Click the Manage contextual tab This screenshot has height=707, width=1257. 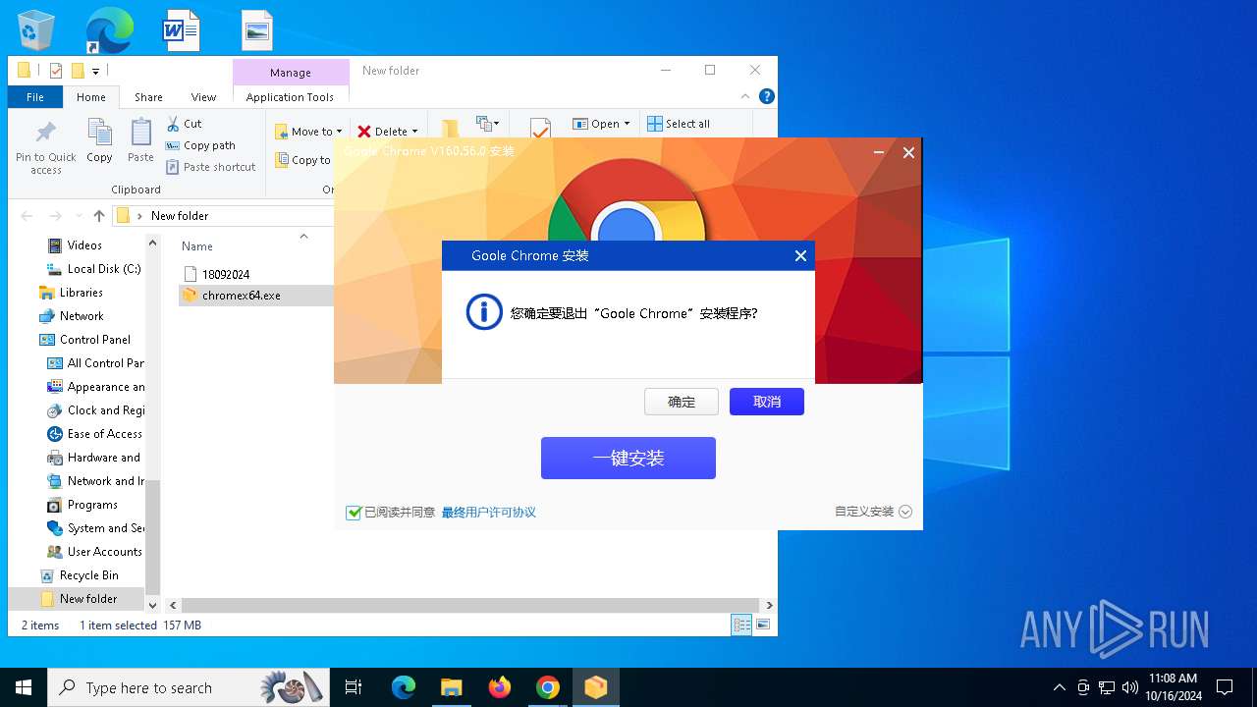291,73
